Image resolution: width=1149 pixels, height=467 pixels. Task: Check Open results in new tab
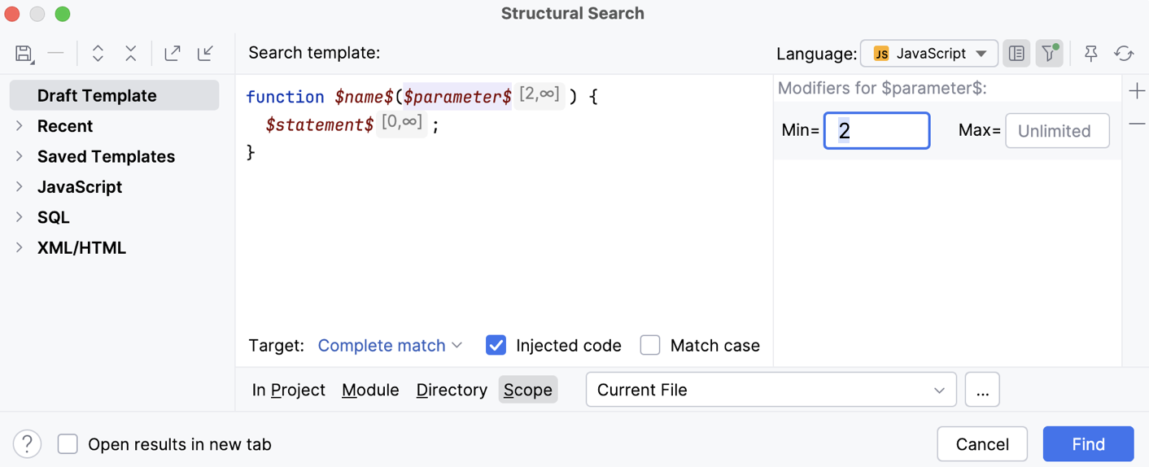[68, 444]
